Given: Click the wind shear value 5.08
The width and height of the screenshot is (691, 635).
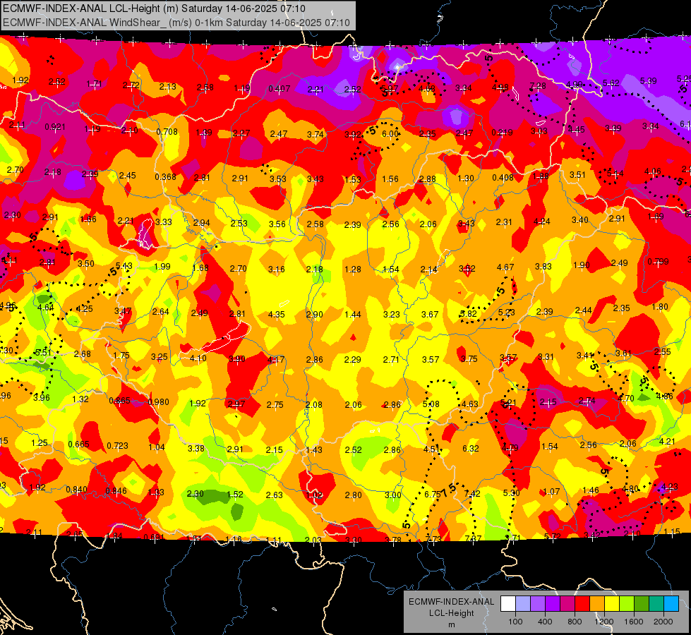Looking at the screenshot, I should 431,404.
